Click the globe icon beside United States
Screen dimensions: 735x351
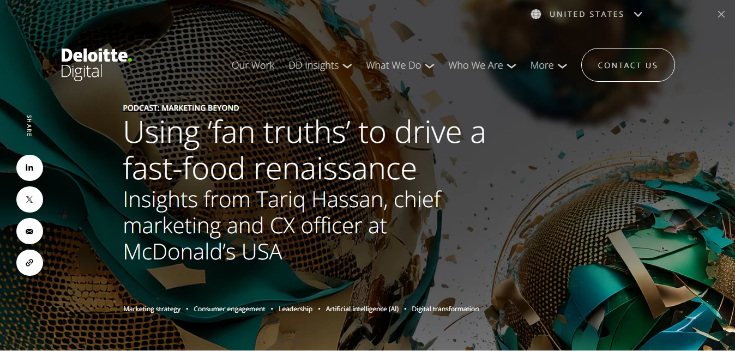click(536, 14)
